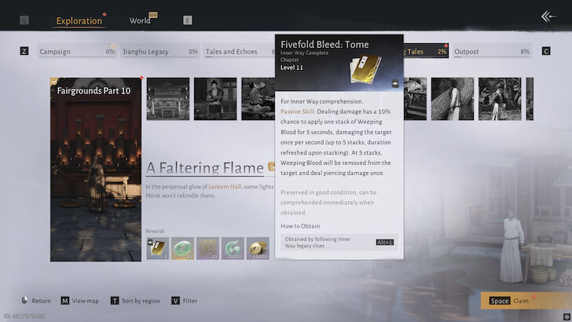
Task: Click the 'Passive Skill:' label in tooltip
Action: [x=298, y=112]
